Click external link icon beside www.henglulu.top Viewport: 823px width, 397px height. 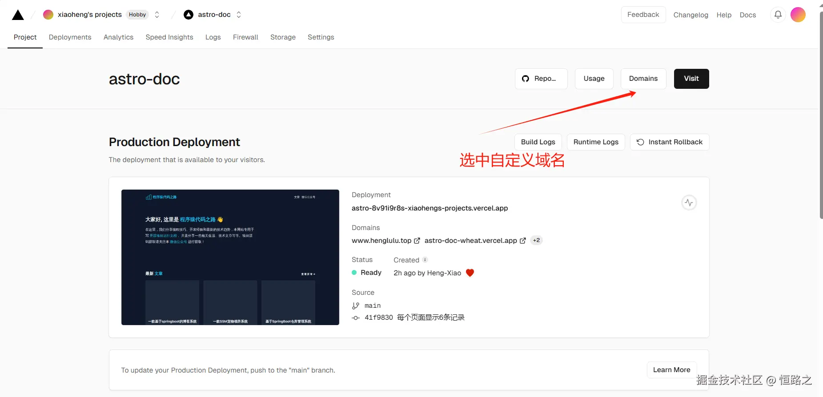click(417, 241)
